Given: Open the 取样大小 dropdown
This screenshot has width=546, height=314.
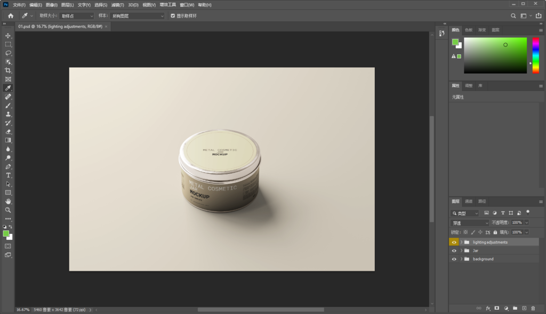Looking at the screenshot, I should (77, 16).
